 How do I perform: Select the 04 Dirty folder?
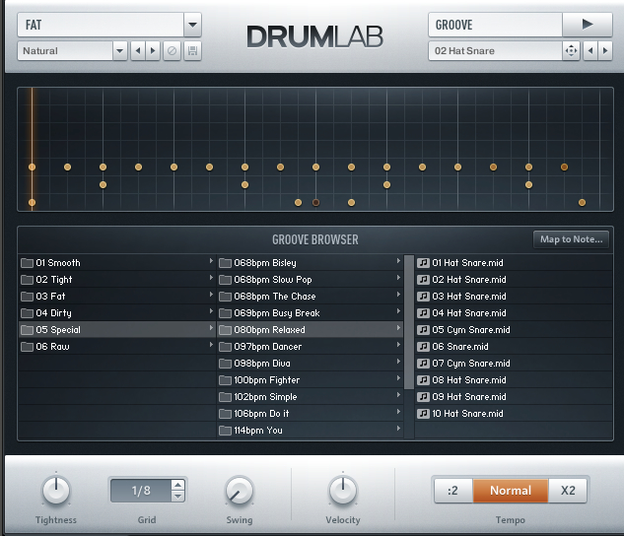117,313
